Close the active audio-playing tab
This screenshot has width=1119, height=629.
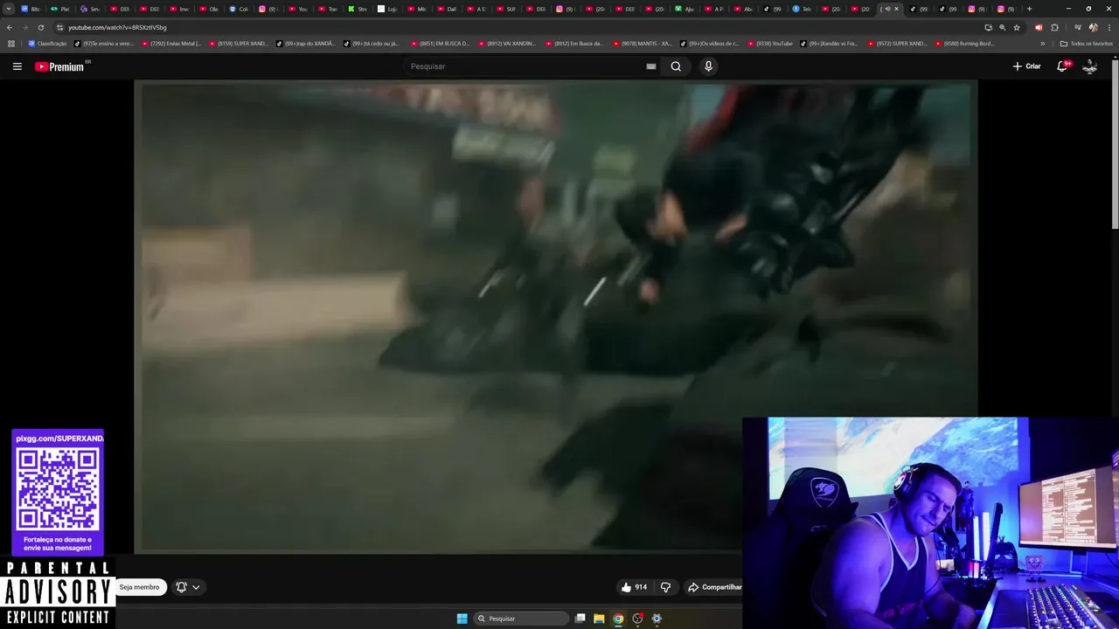click(896, 9)
